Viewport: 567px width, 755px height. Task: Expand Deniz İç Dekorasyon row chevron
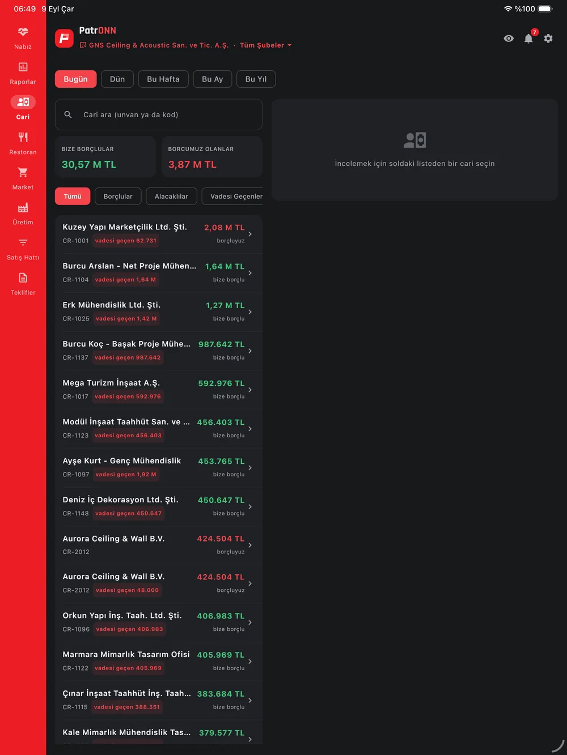250,507
